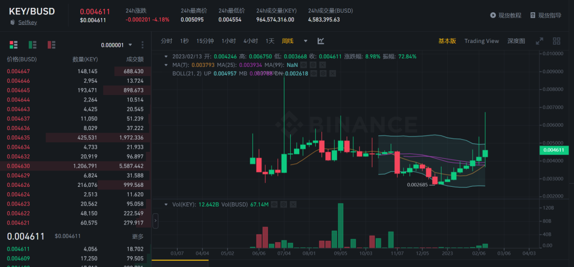574x267 pixels.
Task: Toggle Vol indicator visibility eye
Action: (274, 204)
